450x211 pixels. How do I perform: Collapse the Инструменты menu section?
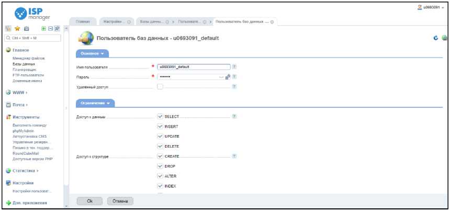click(26, 117)
